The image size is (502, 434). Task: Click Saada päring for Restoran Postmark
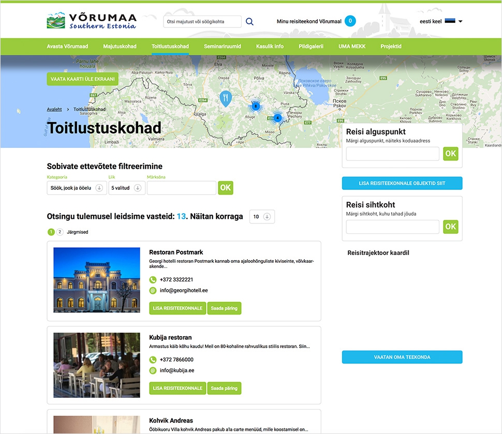click(224, 308)
